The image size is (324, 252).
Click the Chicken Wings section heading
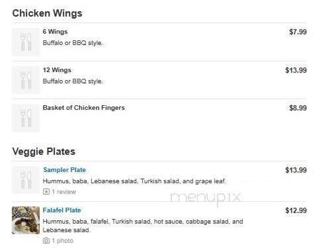(47, 13)
